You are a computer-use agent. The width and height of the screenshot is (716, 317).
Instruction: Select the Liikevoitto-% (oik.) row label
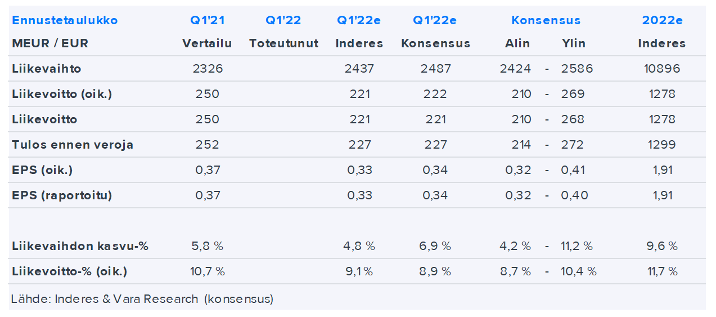click(69, 271)
